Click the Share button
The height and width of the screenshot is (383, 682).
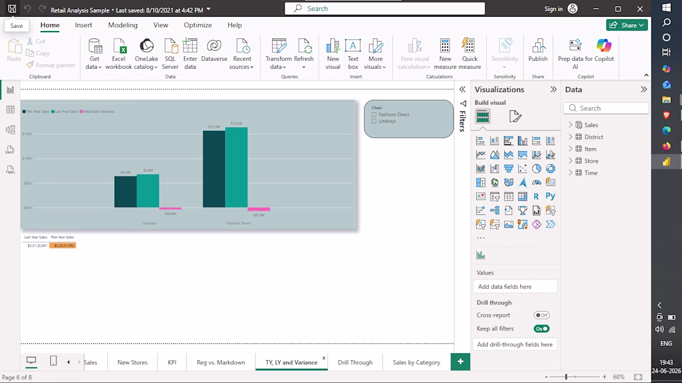point(627,25)
